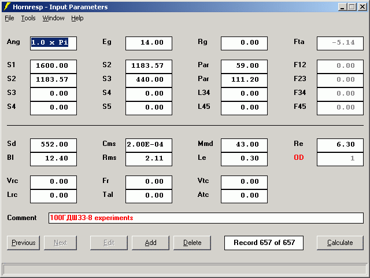Viewport: 370px width, 278px height.
Task: Click the L45 input field
Action: click(244, 108)
